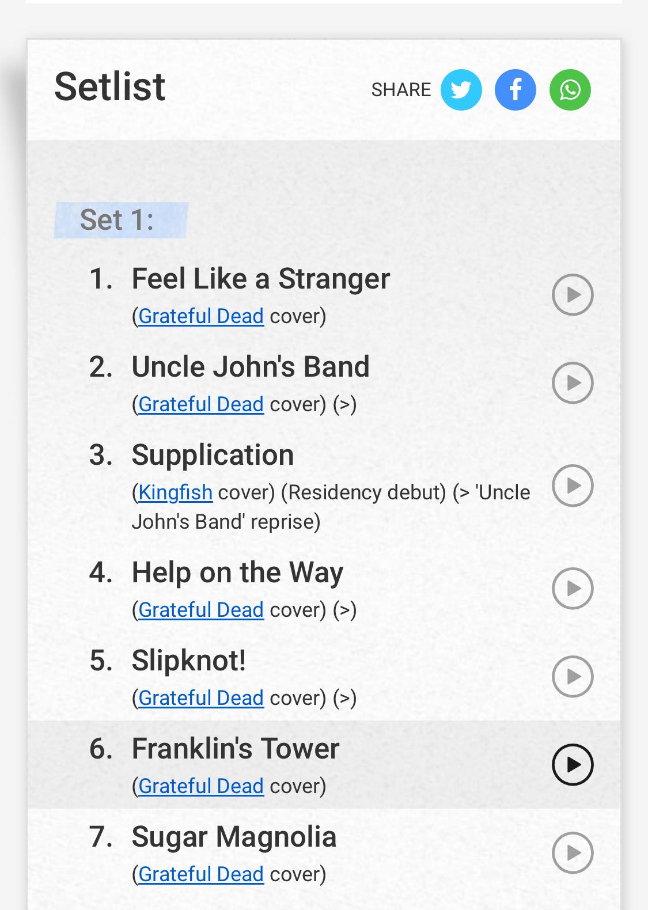The image size is (648, 910).
Task: Open Grateful Dead link under Feel Like a Stranger
Action: coord(201,316)
